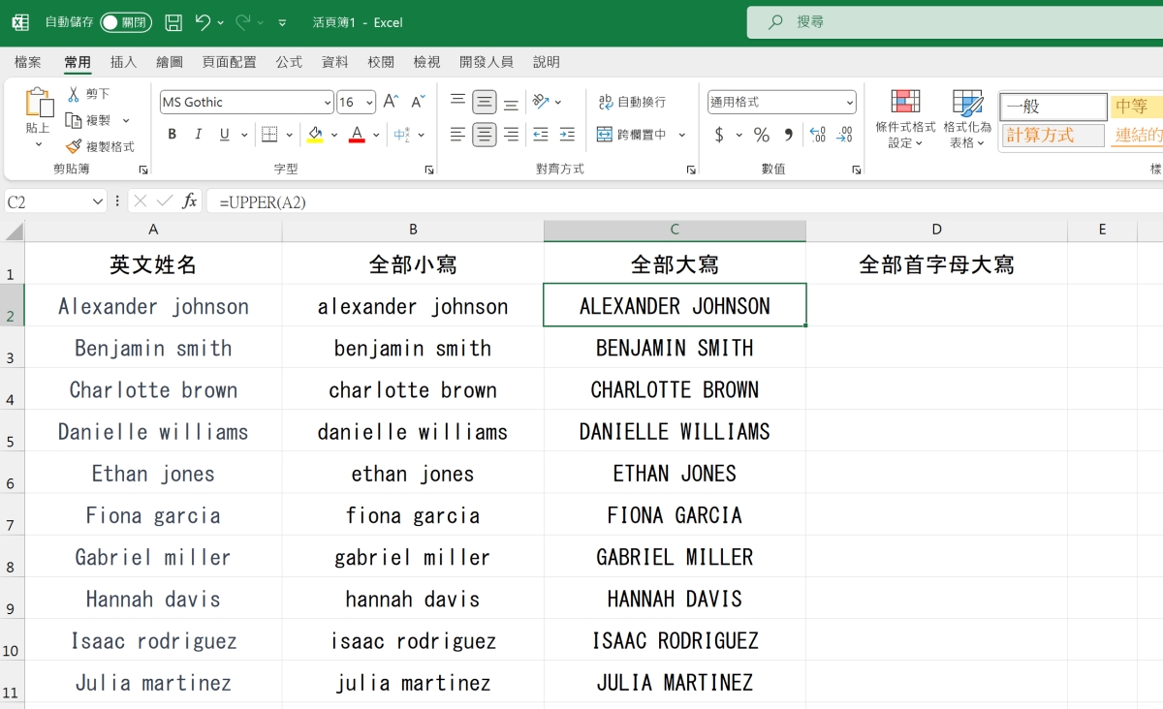
Task: Apply percent style to selected cell
Action: [x=762, y=135]
